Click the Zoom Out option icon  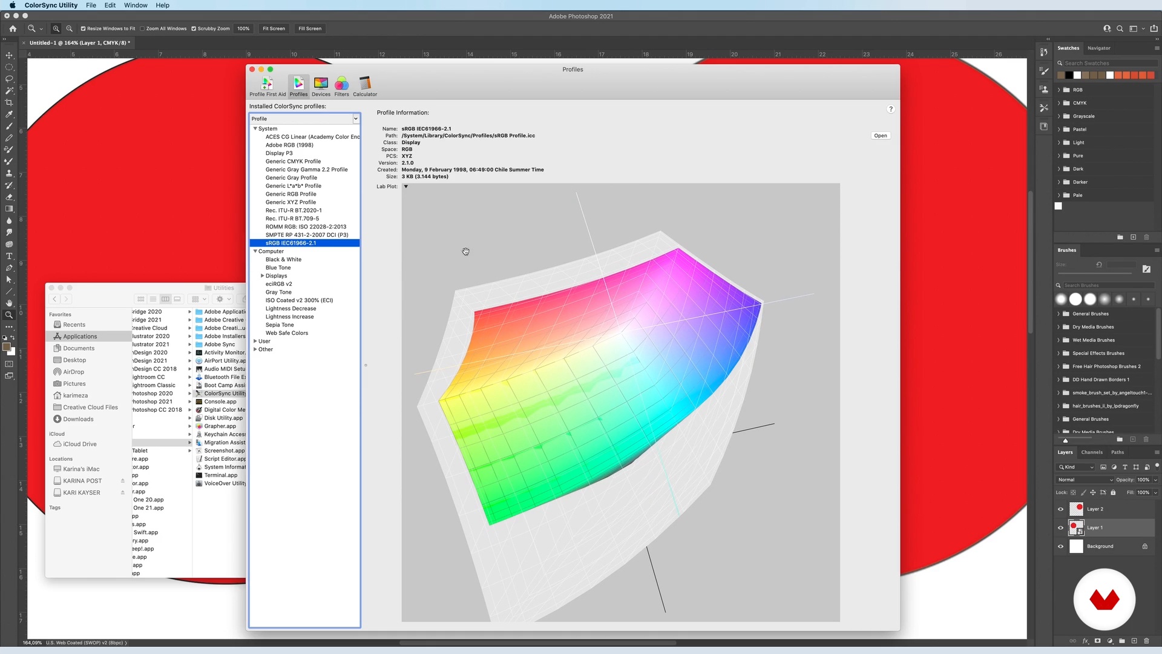pos(70,28)
